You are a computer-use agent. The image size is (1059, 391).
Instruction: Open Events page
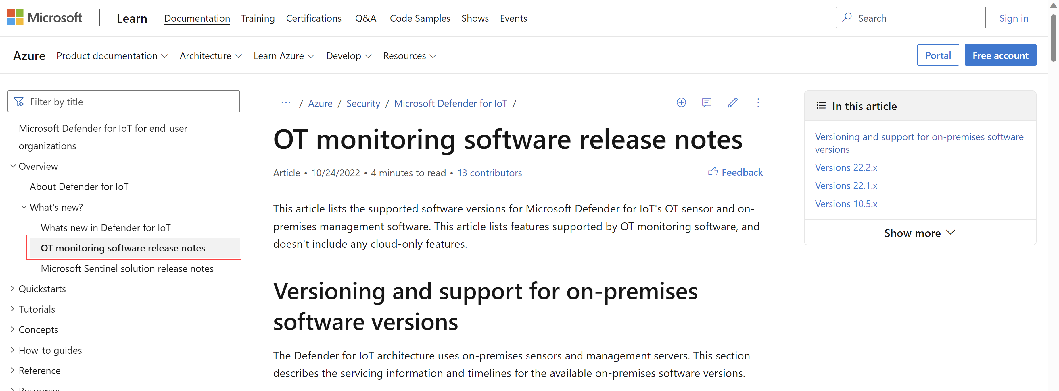[x=513, y=18]
